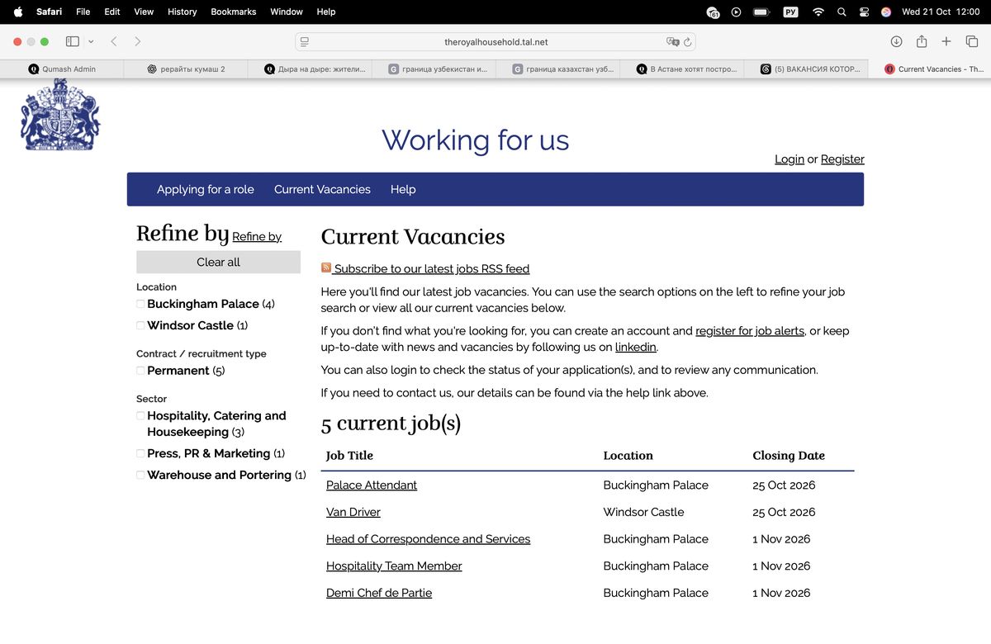Reload page with the refresh icon
Viewport: 991px width, 644px height.
coord(688,41)
